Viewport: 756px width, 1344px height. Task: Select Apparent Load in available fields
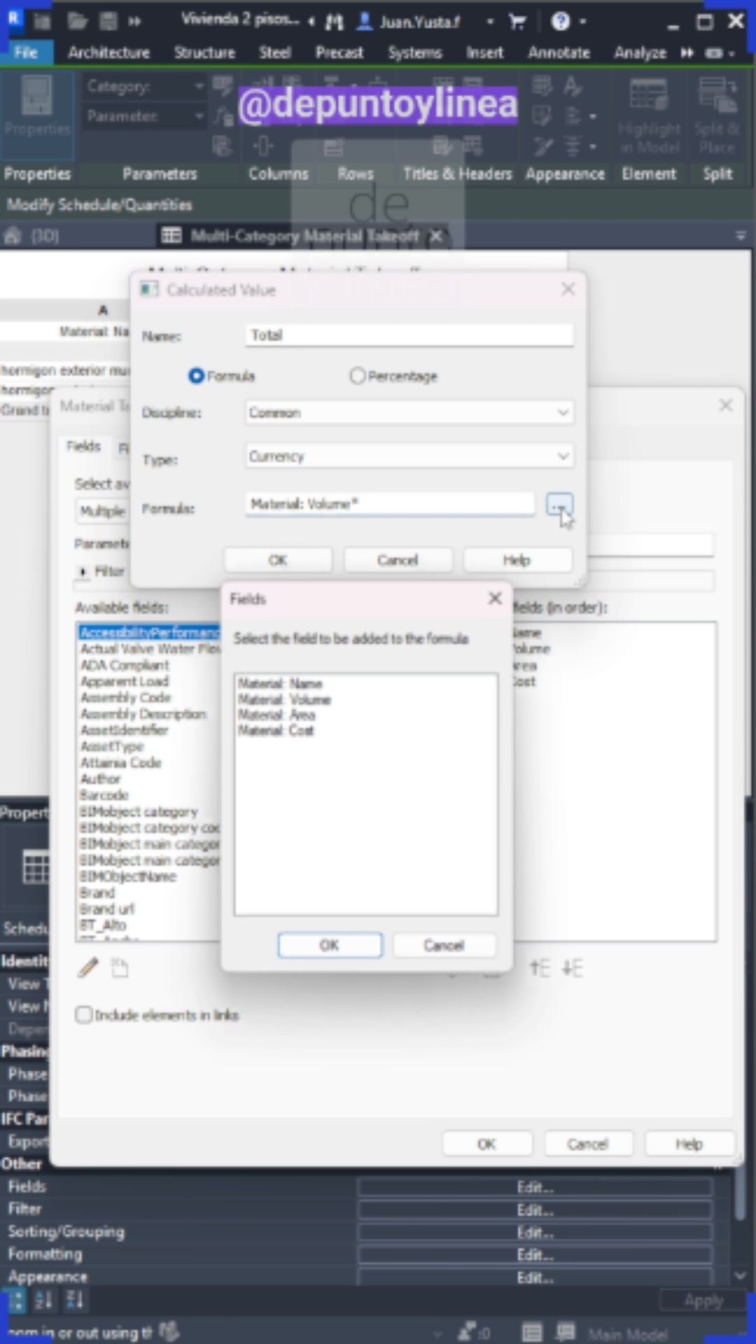pyautogui.click(x=125, y=681)
